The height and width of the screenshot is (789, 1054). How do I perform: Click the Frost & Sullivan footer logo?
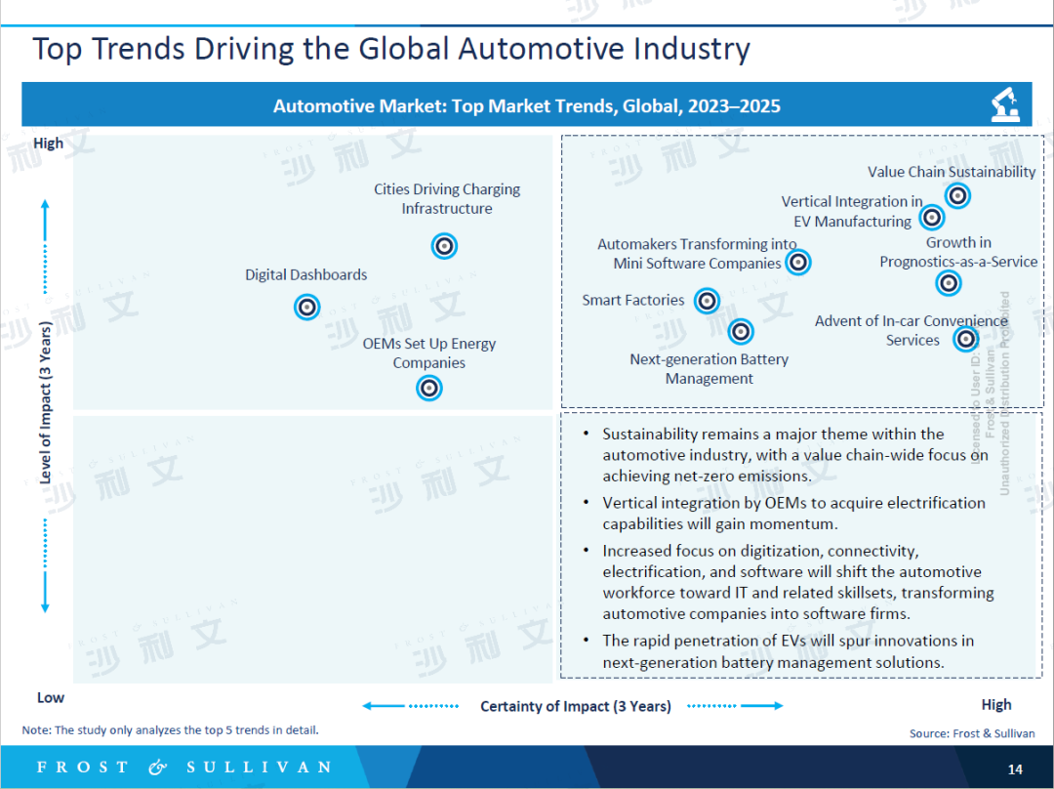click(x=183, y=768)
